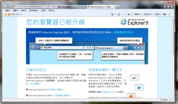Click the scrollbar up arrow

point(173,18)
